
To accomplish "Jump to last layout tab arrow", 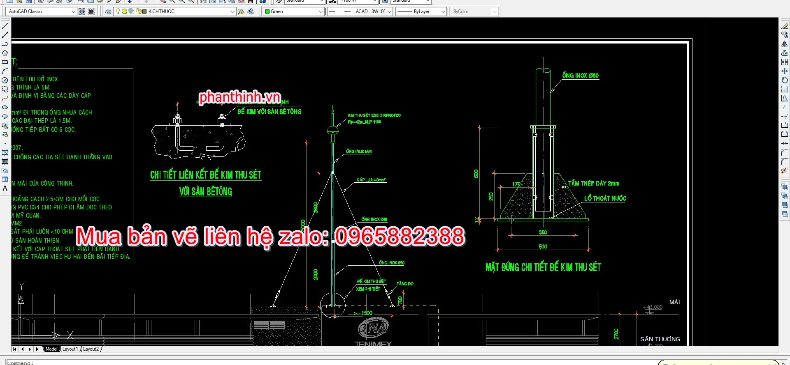I will click(37, 349).
